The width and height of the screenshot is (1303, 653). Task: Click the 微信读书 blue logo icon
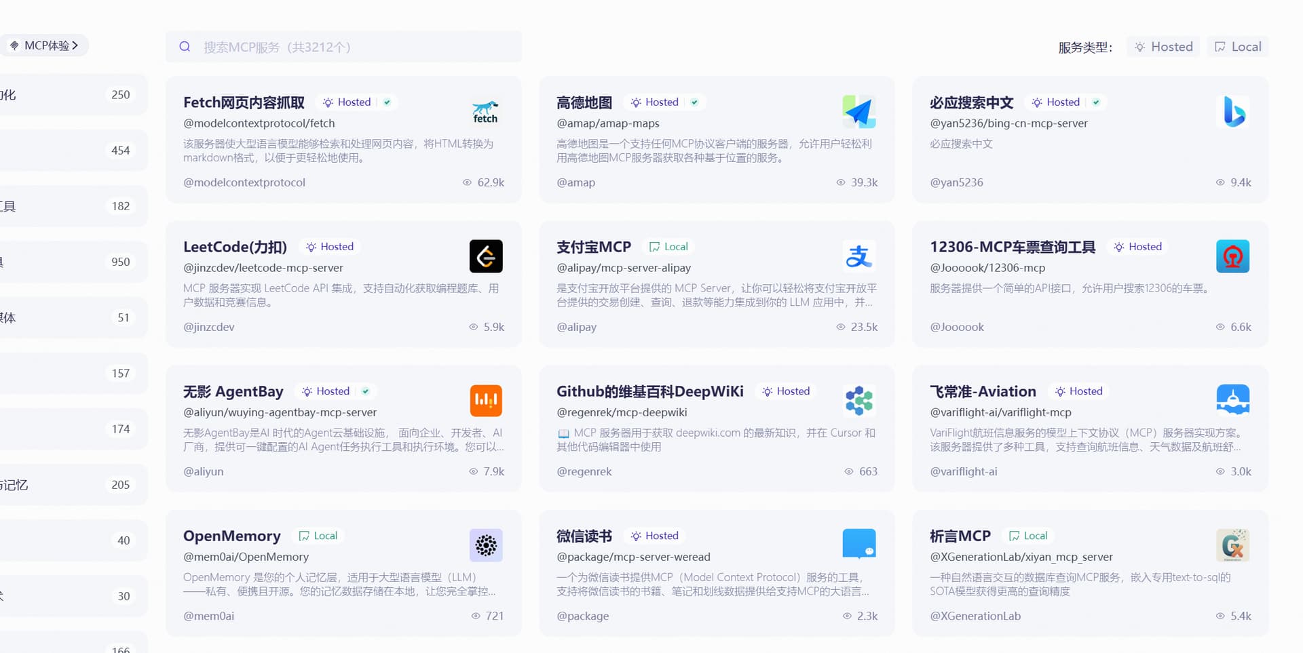(859, 545)
